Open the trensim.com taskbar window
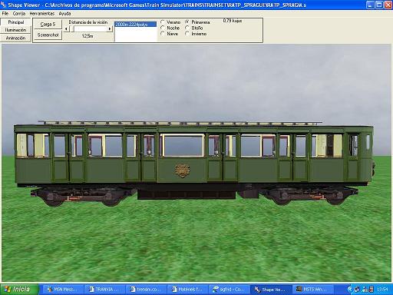This screenshot has width=393, height=295. pos(147,290)
